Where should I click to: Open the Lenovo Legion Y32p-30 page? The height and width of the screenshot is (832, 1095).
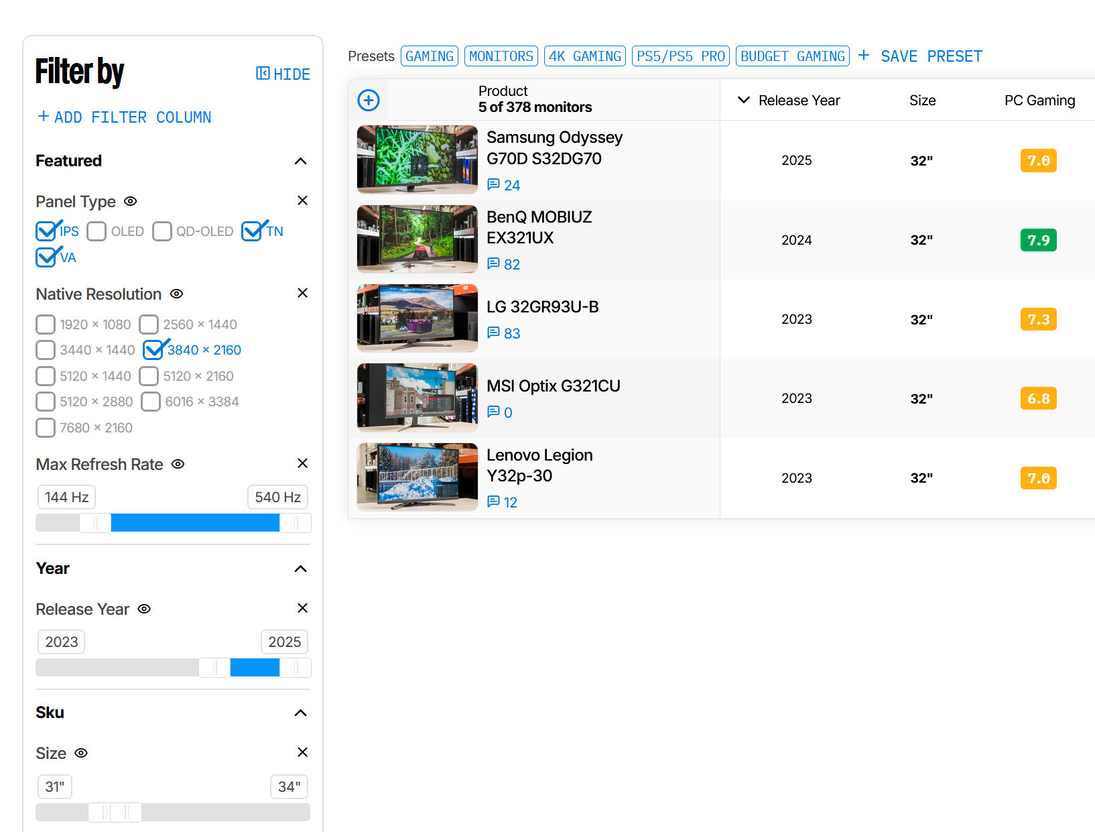point(539,465)
